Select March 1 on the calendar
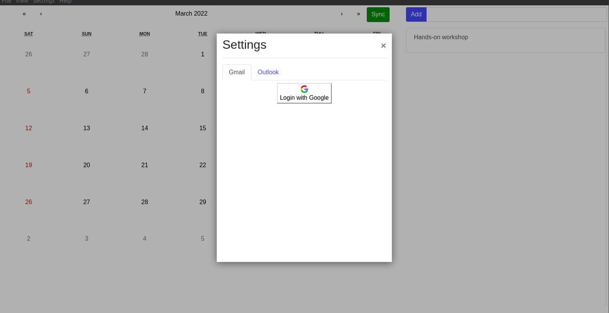The image size is (609, 313). pyautogui.click(x=203, y=54)
